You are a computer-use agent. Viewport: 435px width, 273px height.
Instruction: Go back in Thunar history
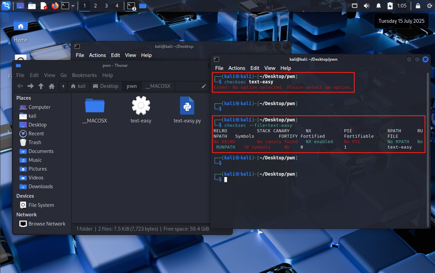(x=20, y=86)
